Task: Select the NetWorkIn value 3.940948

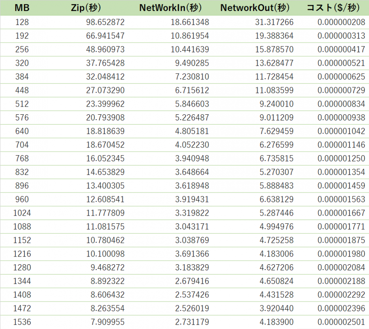Action: tap(192, 159)
